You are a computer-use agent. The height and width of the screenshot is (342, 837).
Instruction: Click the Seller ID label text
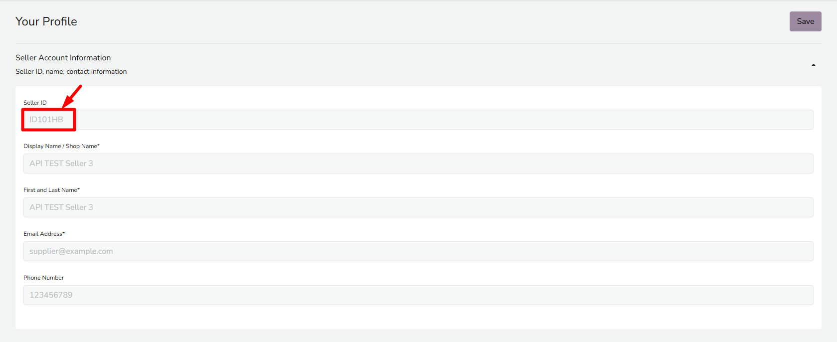tap(35, 103)
